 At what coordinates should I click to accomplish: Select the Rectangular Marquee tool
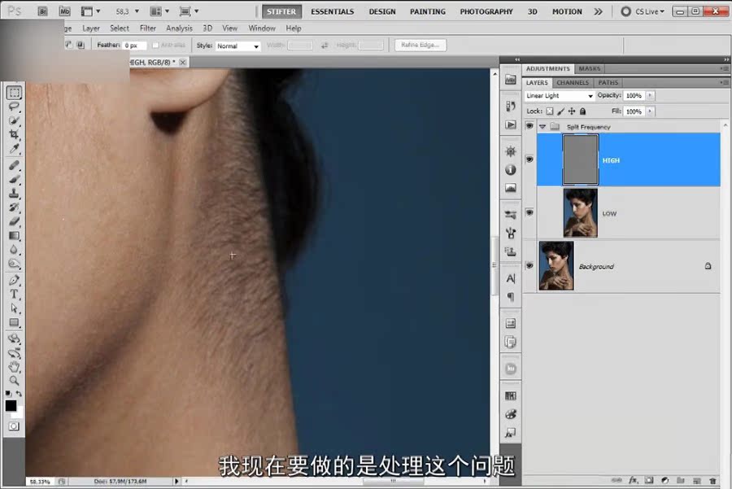[x=14, y=93]
